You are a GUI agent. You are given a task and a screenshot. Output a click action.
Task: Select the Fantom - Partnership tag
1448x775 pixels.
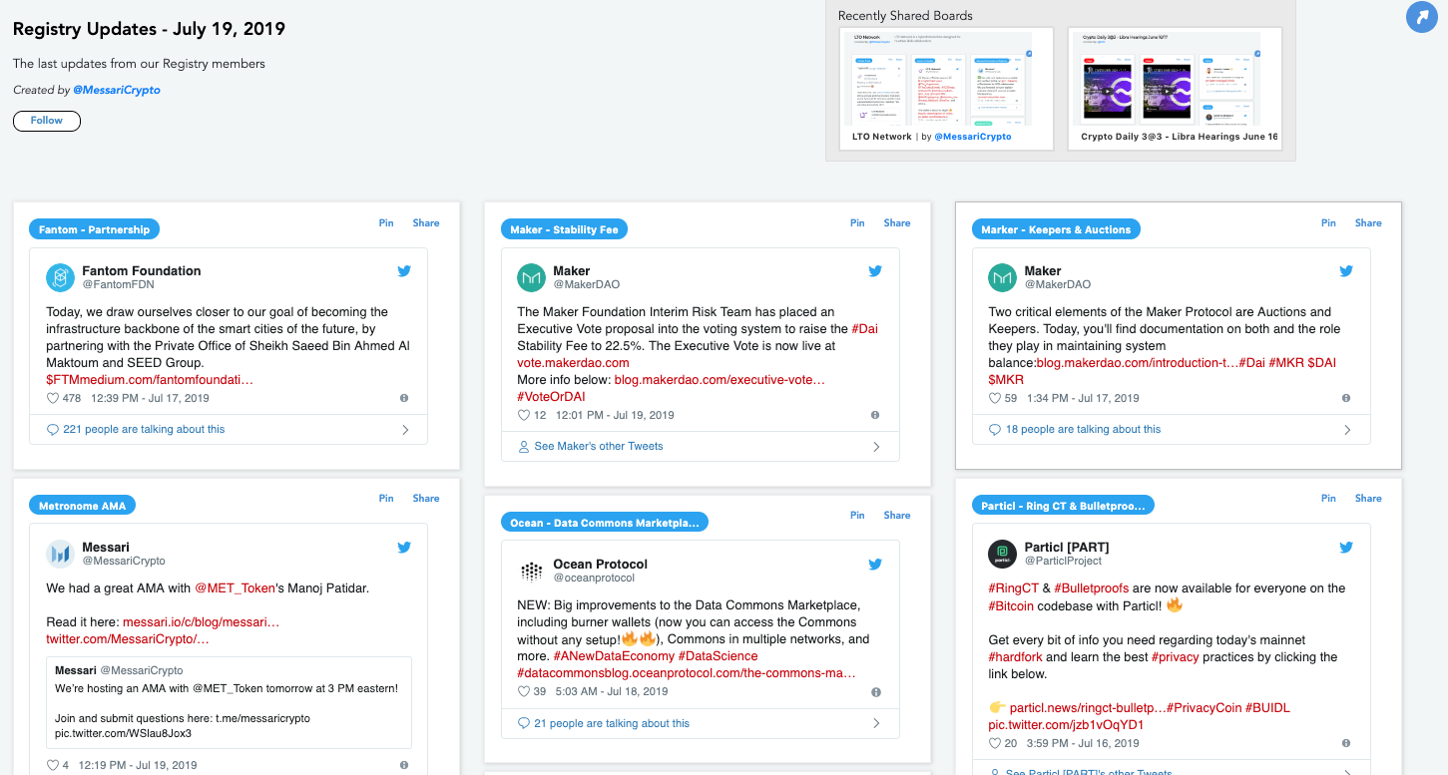[x=94, y=229]
